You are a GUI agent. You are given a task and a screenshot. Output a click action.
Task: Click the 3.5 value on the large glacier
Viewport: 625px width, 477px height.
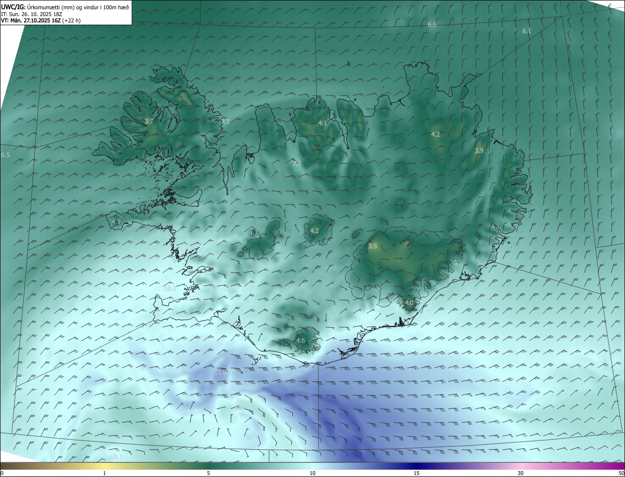coord(373,246)
